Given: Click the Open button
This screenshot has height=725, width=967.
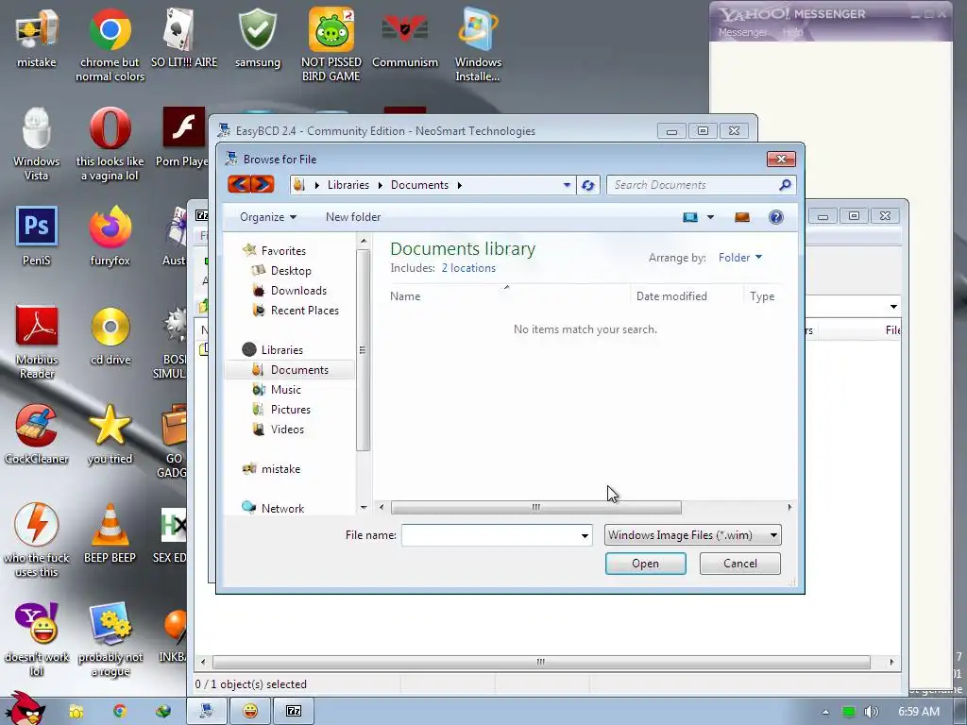Looking at the screenshot, I should 645,564.
